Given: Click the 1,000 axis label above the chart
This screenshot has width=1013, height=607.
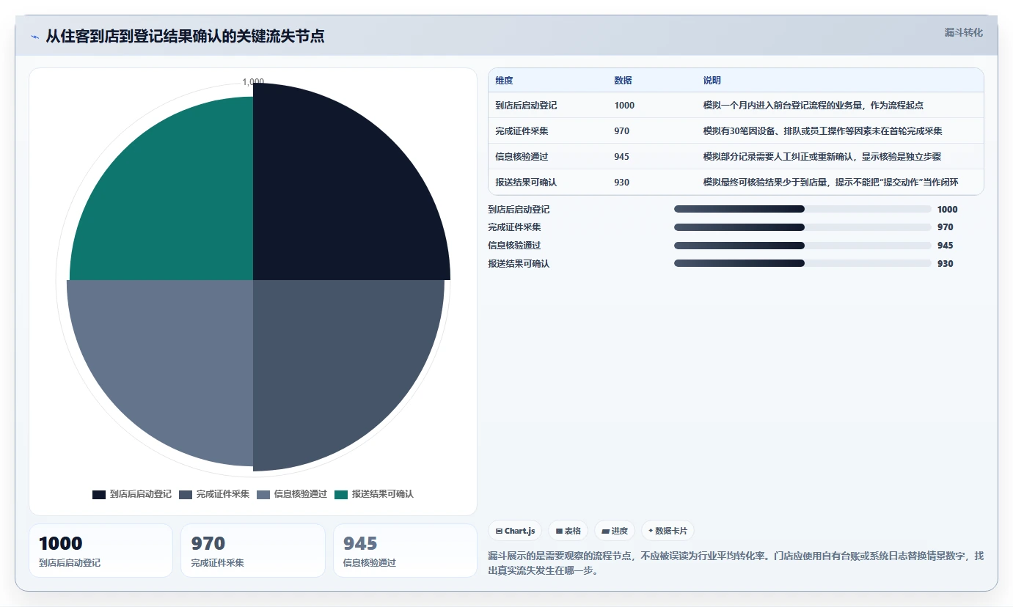Looking at the screenshot, I should point(253,82).
